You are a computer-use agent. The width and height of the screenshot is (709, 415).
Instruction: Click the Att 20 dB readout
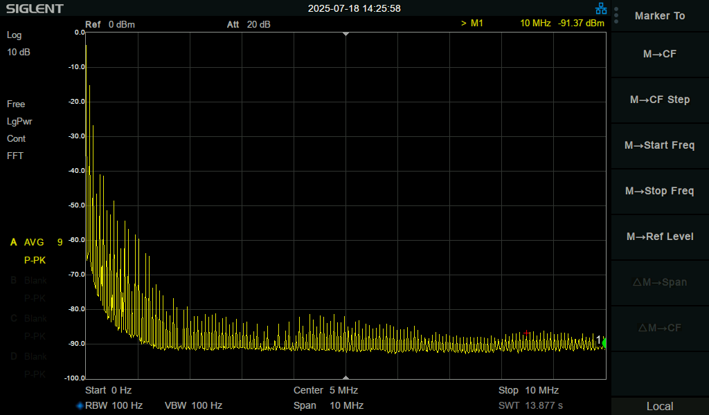(x=249, y=24)
